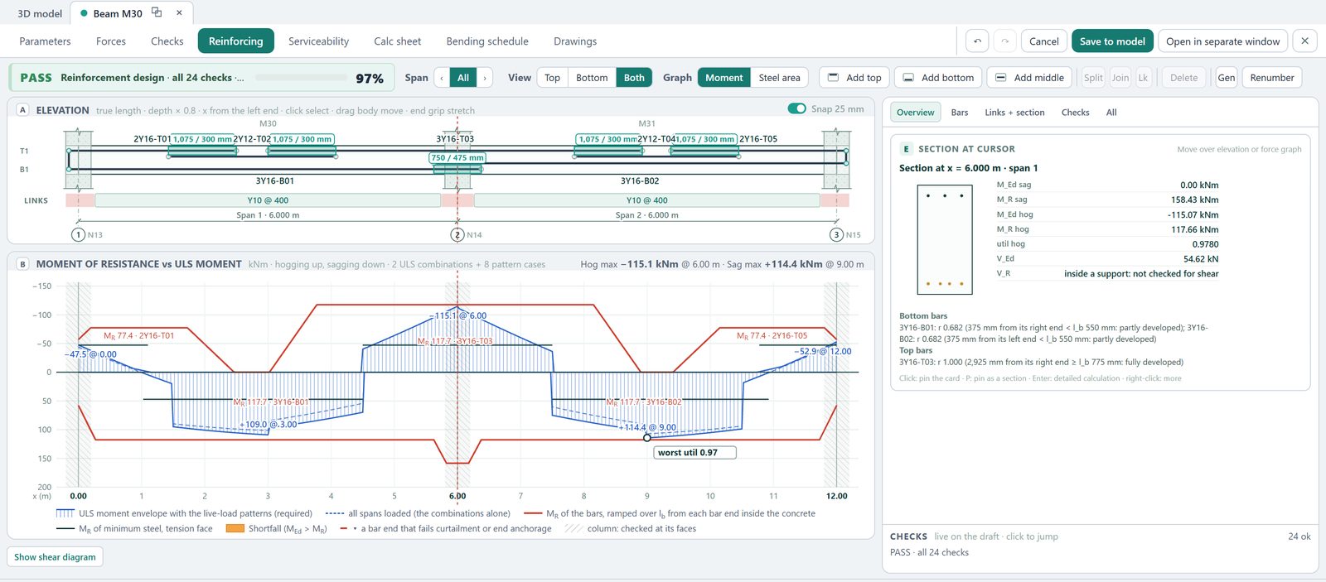
Task: Select support node marker 3 (N15)
Action: click(x=836, y=235)
